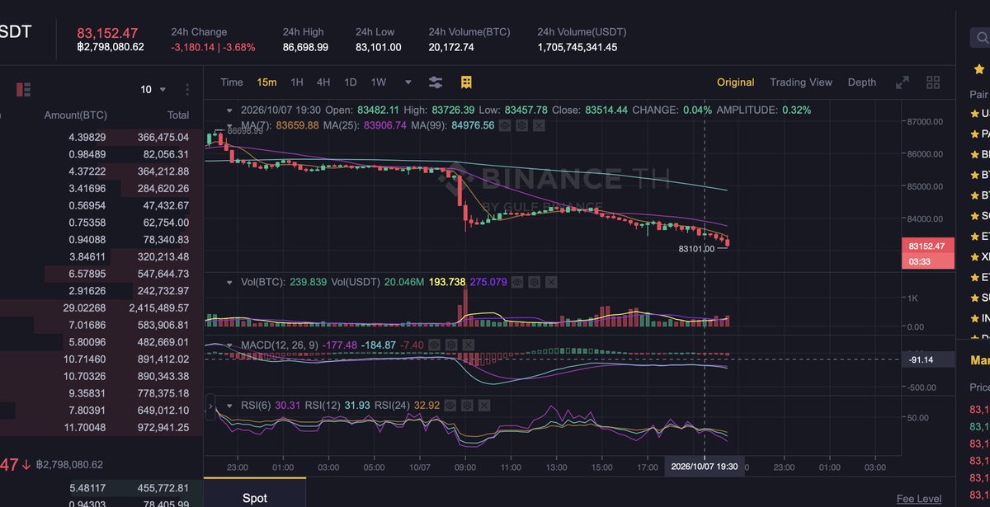The height and width of the screenshot is (507, 990).
Task: Expand the chart to fullscreen
Action: [x=903, y=82]
